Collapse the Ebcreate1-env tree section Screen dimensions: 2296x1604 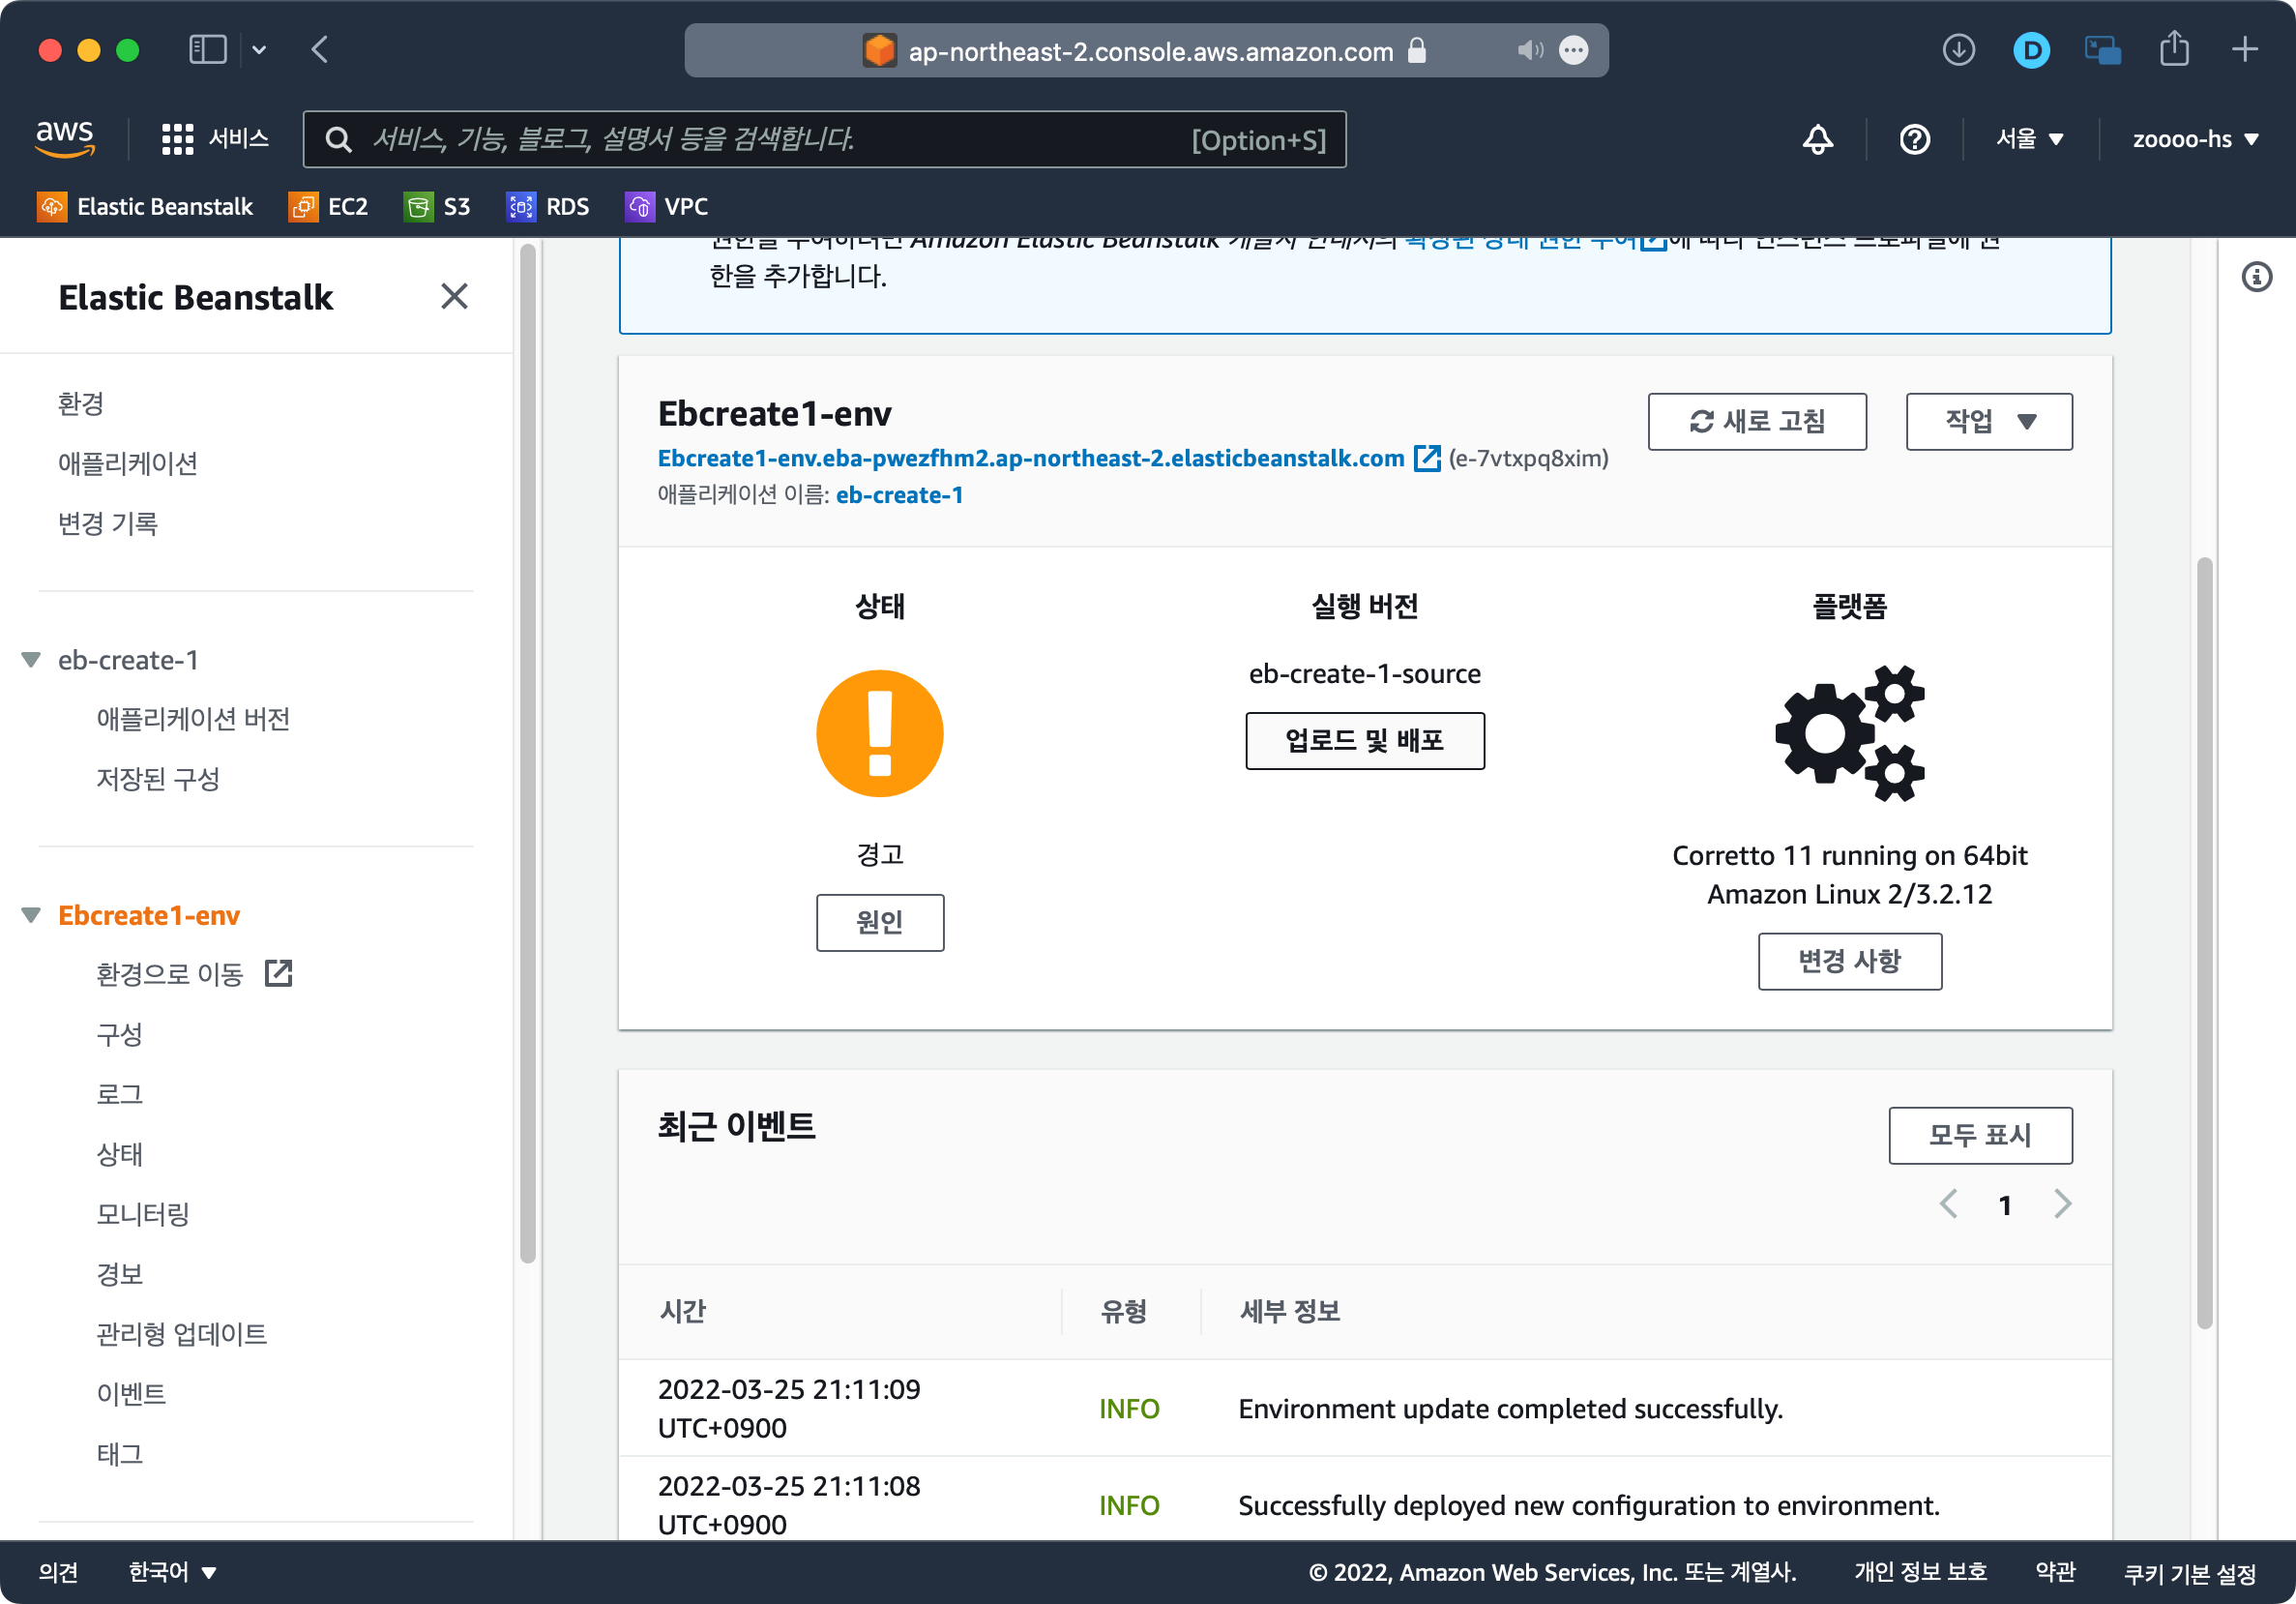point(31,914)
